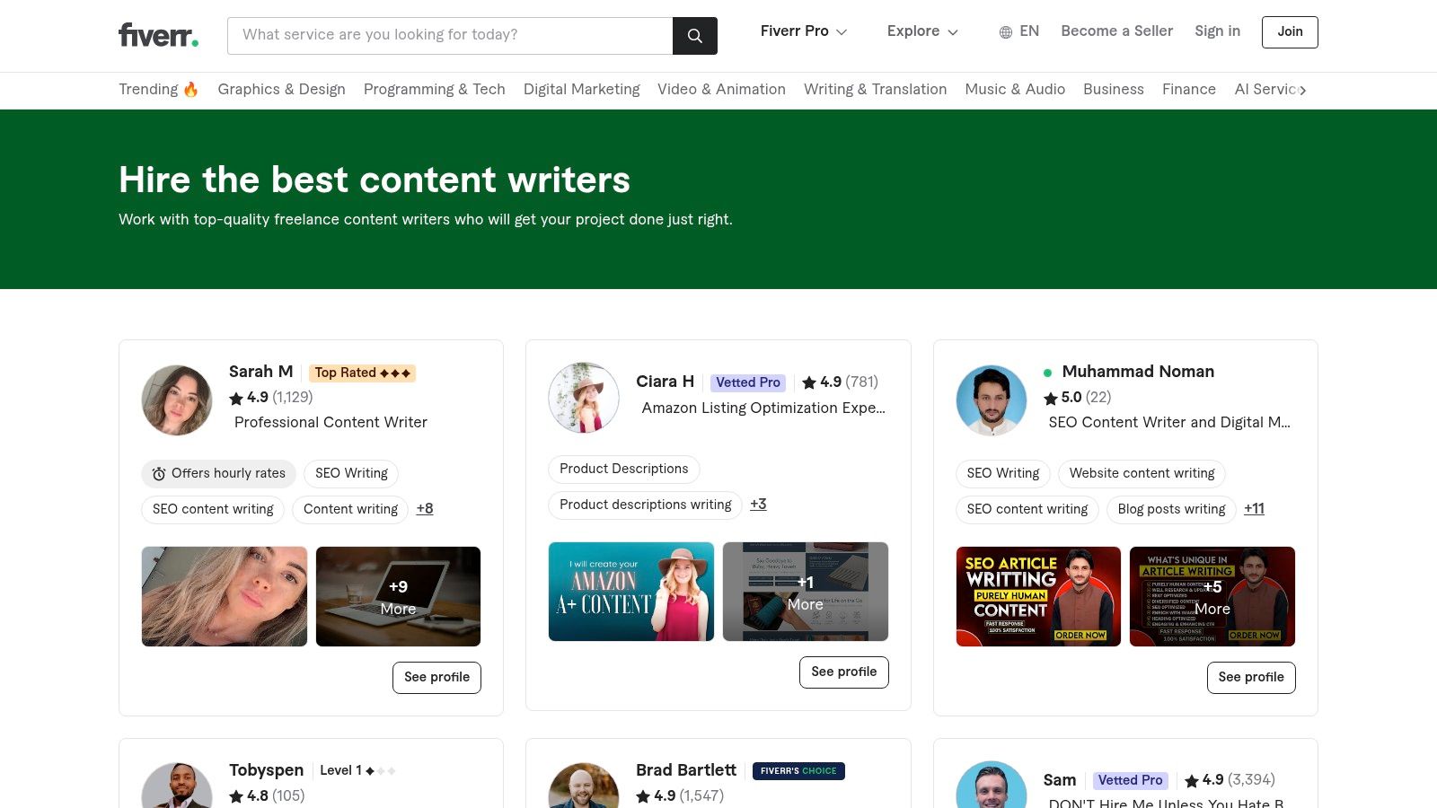Click See profile on Ciara H's card
The width and height of the screenshot is (1437, 808).
tap(843, 672)
